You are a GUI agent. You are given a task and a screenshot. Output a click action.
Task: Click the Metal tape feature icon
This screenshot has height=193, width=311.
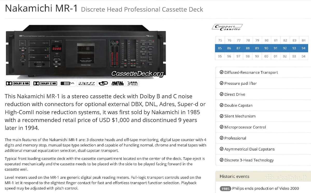click(117, 83)
